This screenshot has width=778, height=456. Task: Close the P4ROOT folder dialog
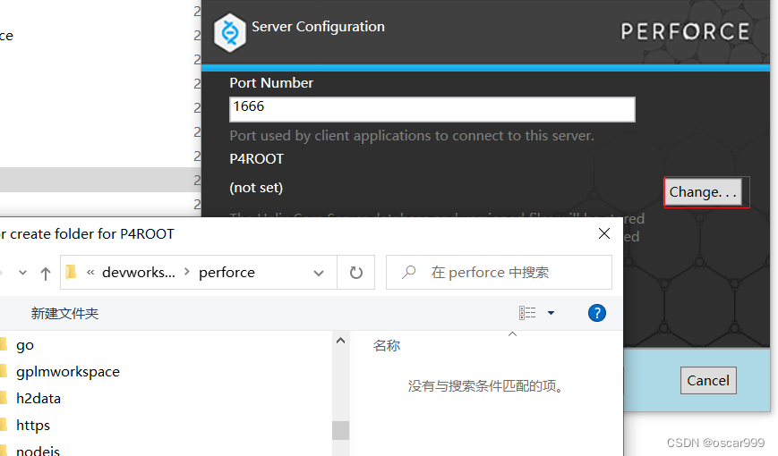click(603, 233)
